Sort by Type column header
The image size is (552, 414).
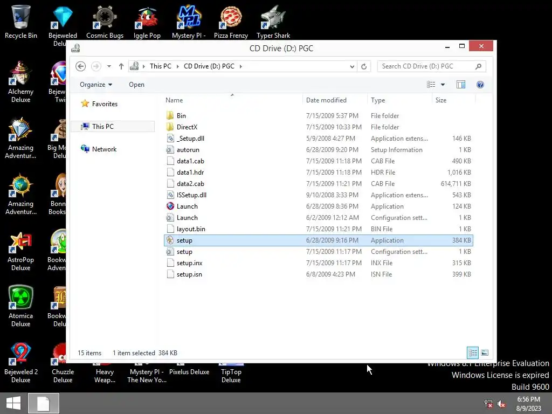click(399, 100)
